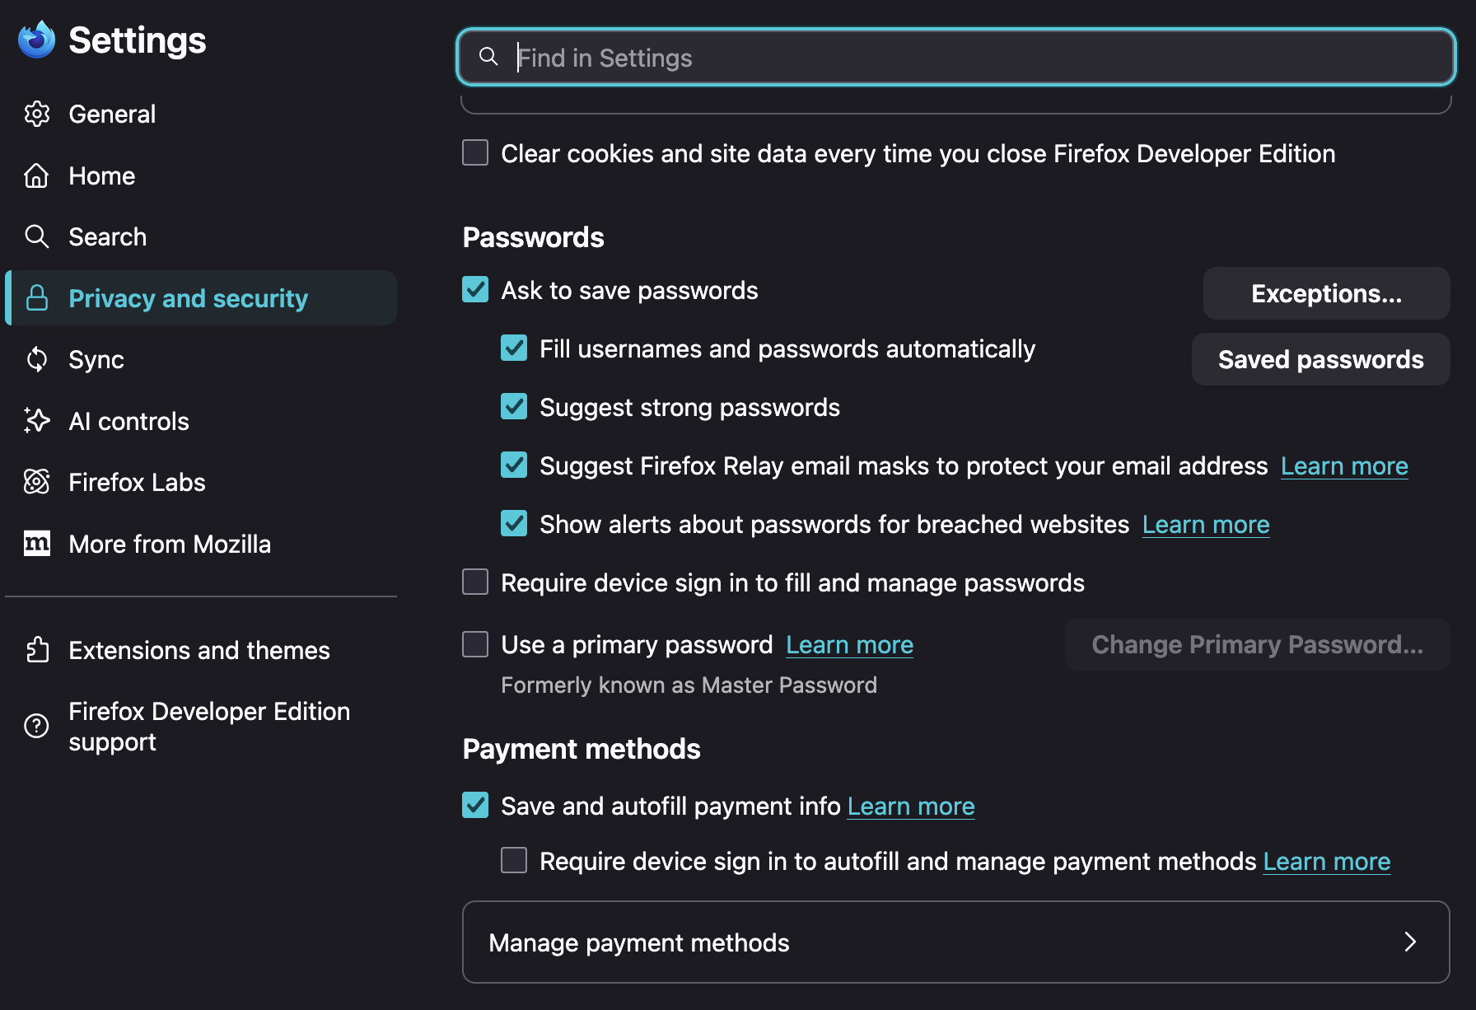The width and height of the screenshot is (1476, 1010).
Task: Uncheck Suggest strong passwords
Action: click(x=514, y=406)
